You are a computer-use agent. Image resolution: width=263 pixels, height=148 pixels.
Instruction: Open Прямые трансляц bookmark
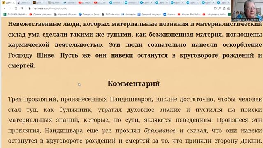point(41,14)
